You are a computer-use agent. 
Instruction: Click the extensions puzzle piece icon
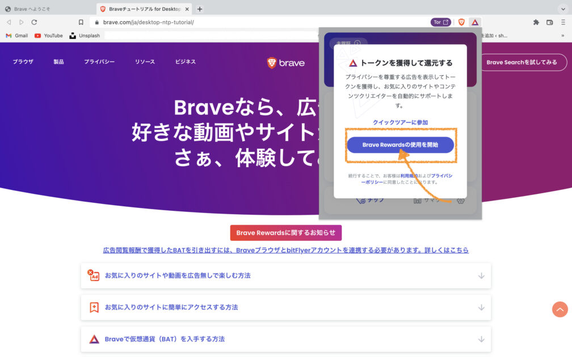click(x=536, y=22)
